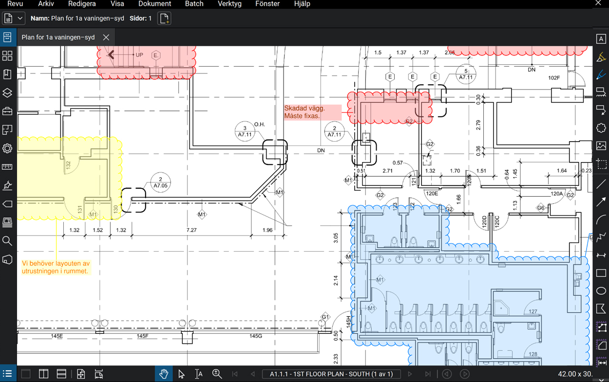
Task: Select the Arrow markup tool
Action: click(x=601, y=202)
